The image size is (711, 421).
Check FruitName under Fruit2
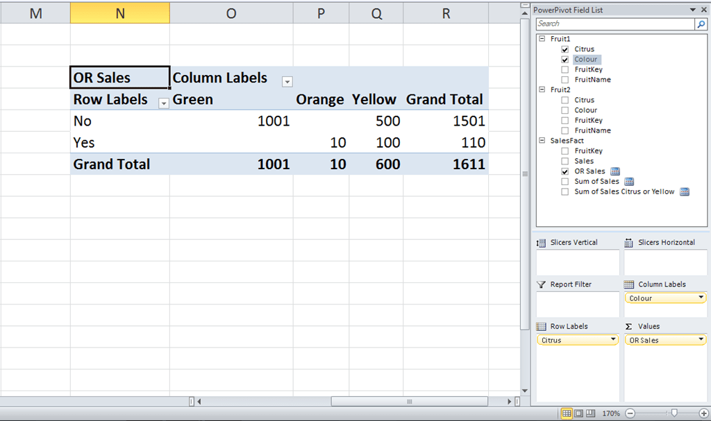[x=565, y=130]
